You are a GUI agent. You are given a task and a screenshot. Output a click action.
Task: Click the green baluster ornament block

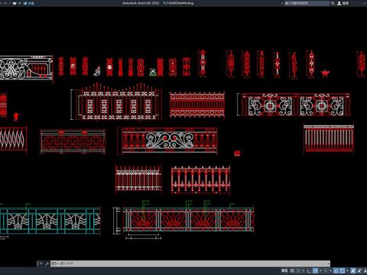[x=153, y=73]
